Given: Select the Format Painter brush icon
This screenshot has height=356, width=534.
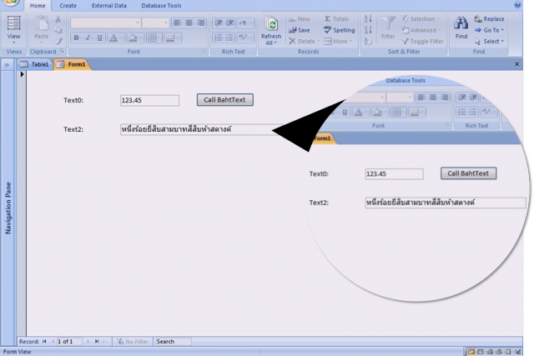Looking at the screenshot, I should pyautogui.click(x=58, y=41).
